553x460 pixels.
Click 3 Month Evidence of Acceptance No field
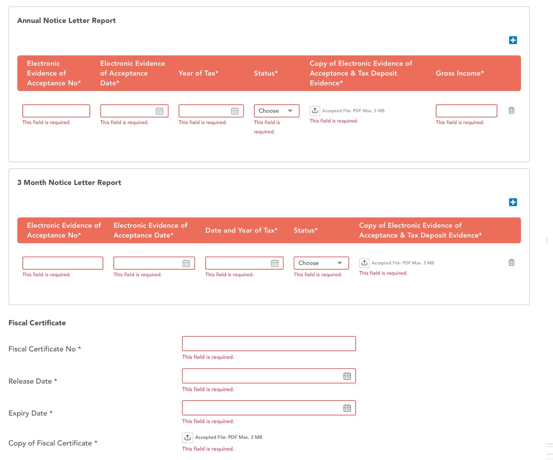pyautogui.click(x=63, y=263)
